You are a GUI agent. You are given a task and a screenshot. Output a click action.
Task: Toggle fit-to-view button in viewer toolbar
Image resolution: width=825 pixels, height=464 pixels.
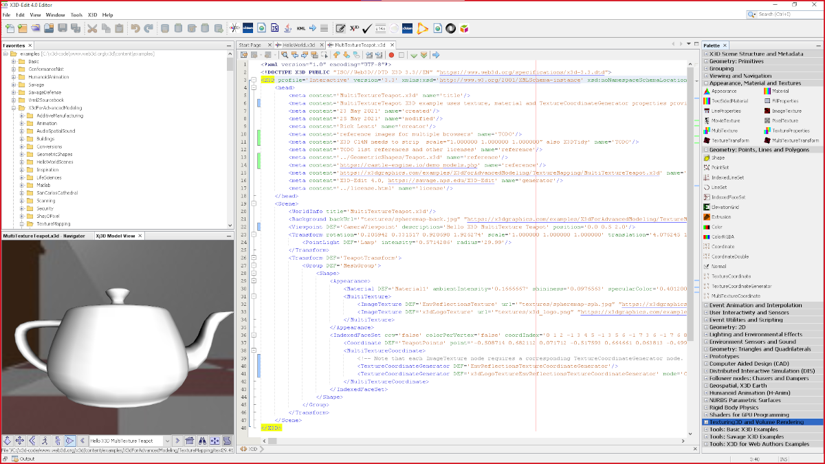(216, 441)
